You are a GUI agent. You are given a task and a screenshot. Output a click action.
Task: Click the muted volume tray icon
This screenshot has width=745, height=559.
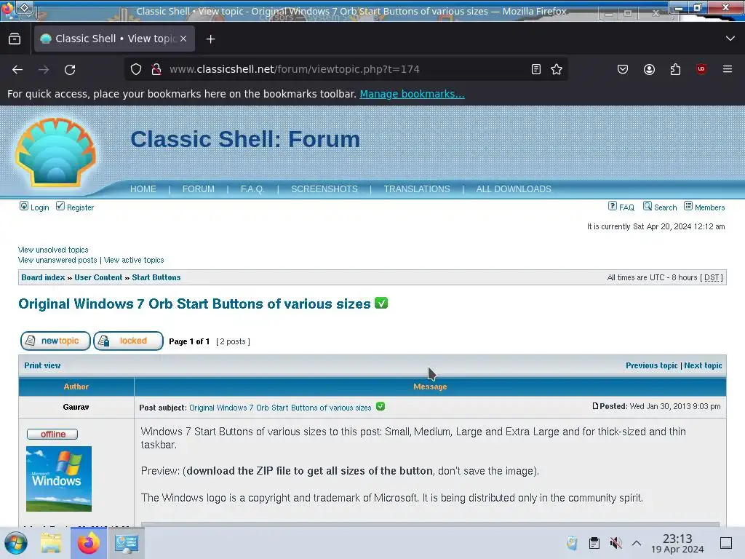615,543
